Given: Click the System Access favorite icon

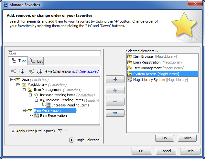Looking at the screenshot, I should pos(130,74).
